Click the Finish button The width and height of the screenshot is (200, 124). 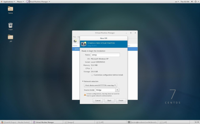pos(121,100)
